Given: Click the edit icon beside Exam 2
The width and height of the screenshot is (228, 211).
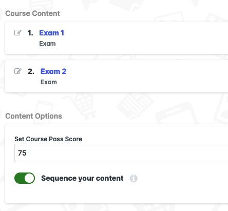Looking at the screenshot, I should coord(18,71).
